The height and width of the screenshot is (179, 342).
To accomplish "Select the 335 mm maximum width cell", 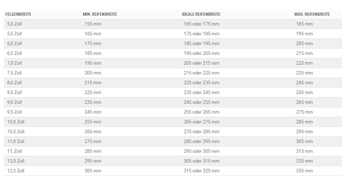I will [305, 171].
